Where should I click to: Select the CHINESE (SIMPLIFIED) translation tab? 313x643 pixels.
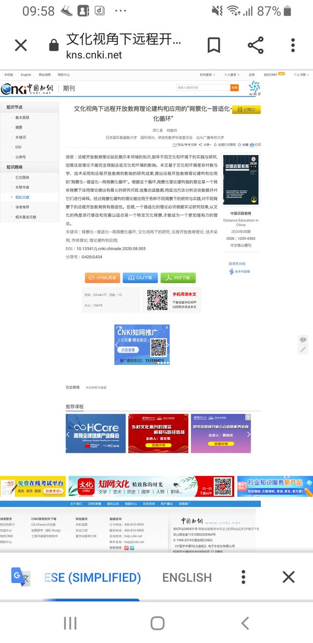[92, 577]
